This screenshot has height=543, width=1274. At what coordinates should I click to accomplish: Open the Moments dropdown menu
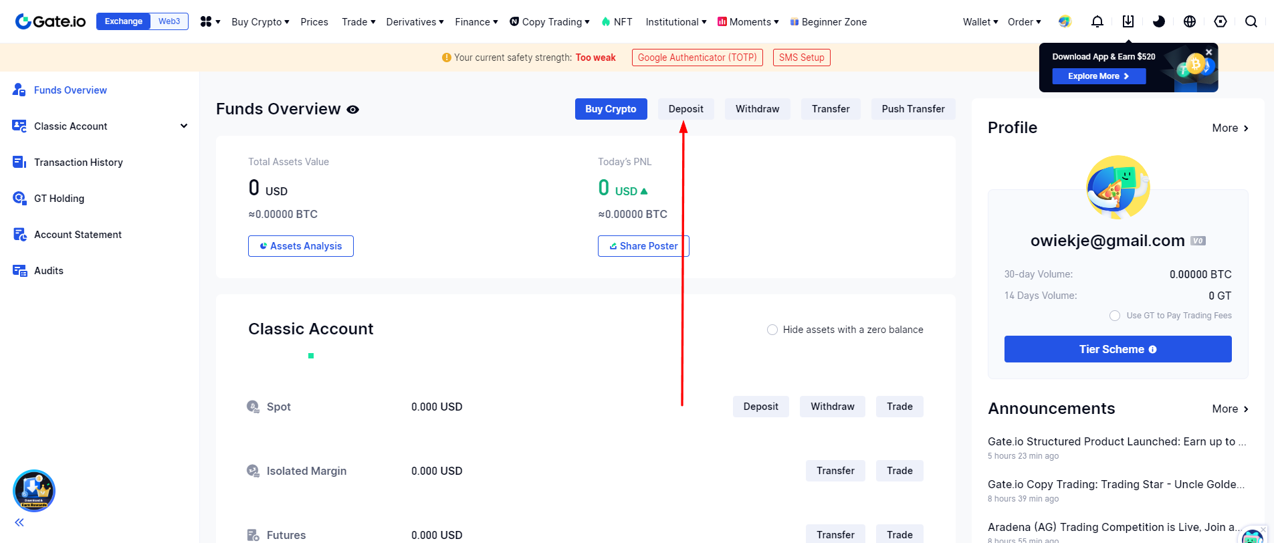click(748, 22)
